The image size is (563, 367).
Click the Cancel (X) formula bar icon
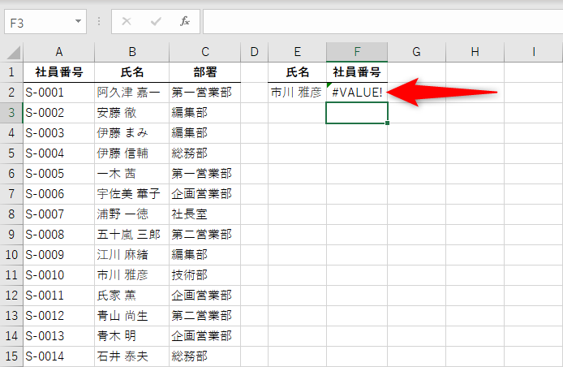click(x=127, y=22)
